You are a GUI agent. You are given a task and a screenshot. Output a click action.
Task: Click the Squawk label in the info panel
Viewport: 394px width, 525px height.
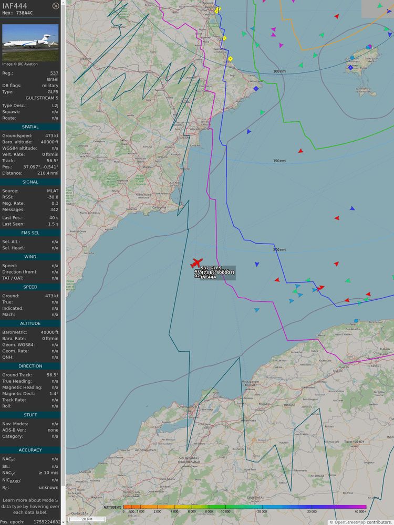click(11, 112)
